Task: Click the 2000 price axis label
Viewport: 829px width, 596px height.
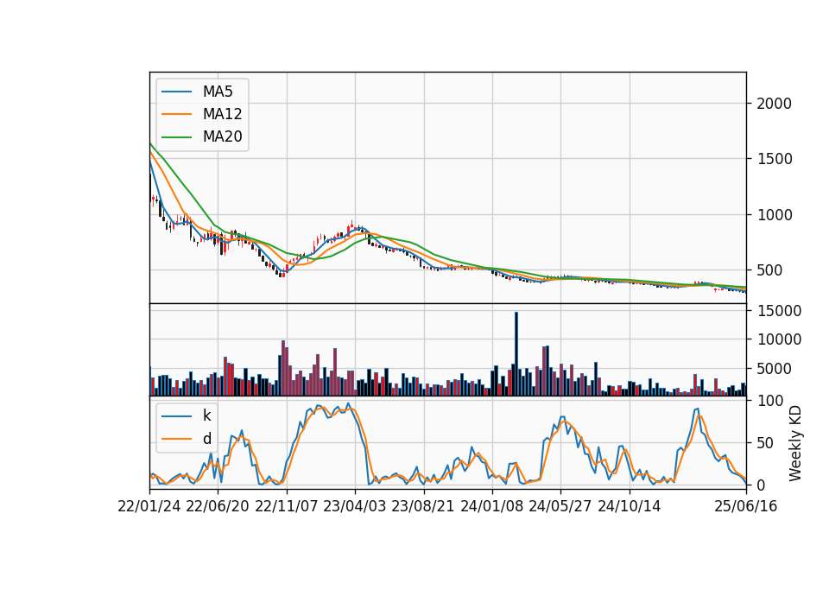Action: click(x=774, y=104)
